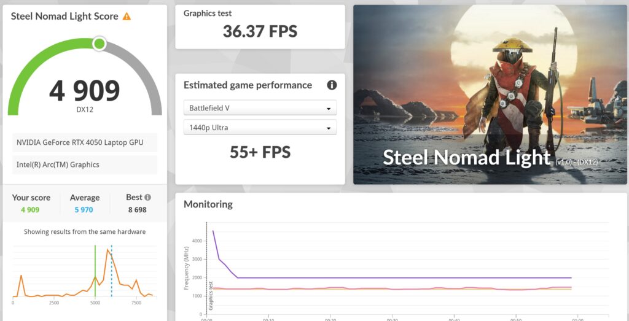Screen dimensions: 629x321
Task: Click the Graphics test marker in the Monitoring graph
Action: 211,296
